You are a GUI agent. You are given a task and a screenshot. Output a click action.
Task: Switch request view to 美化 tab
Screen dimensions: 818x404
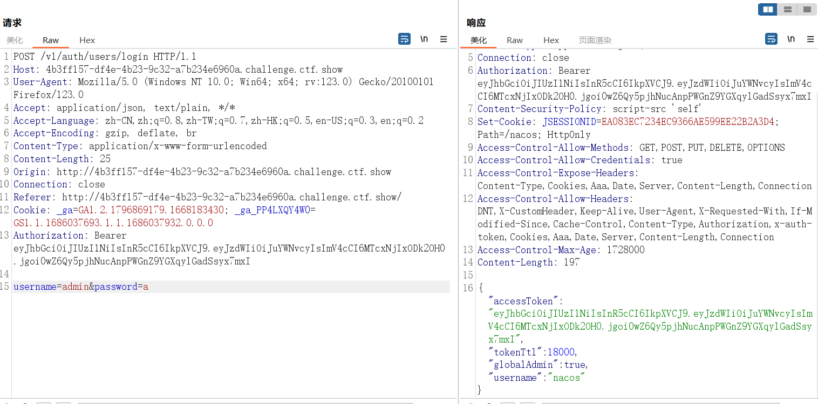(15, 40)
